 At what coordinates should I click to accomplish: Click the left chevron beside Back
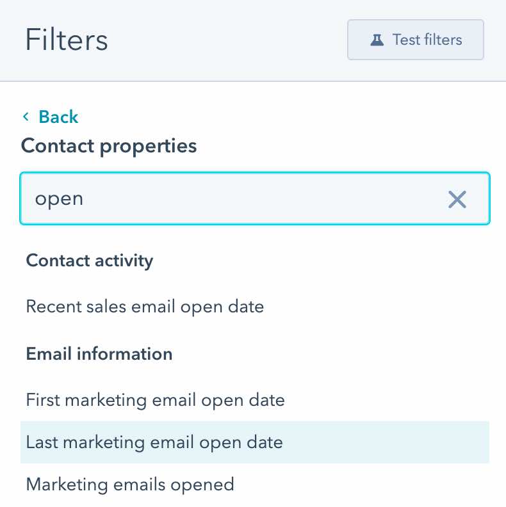(x=26, y=117)
